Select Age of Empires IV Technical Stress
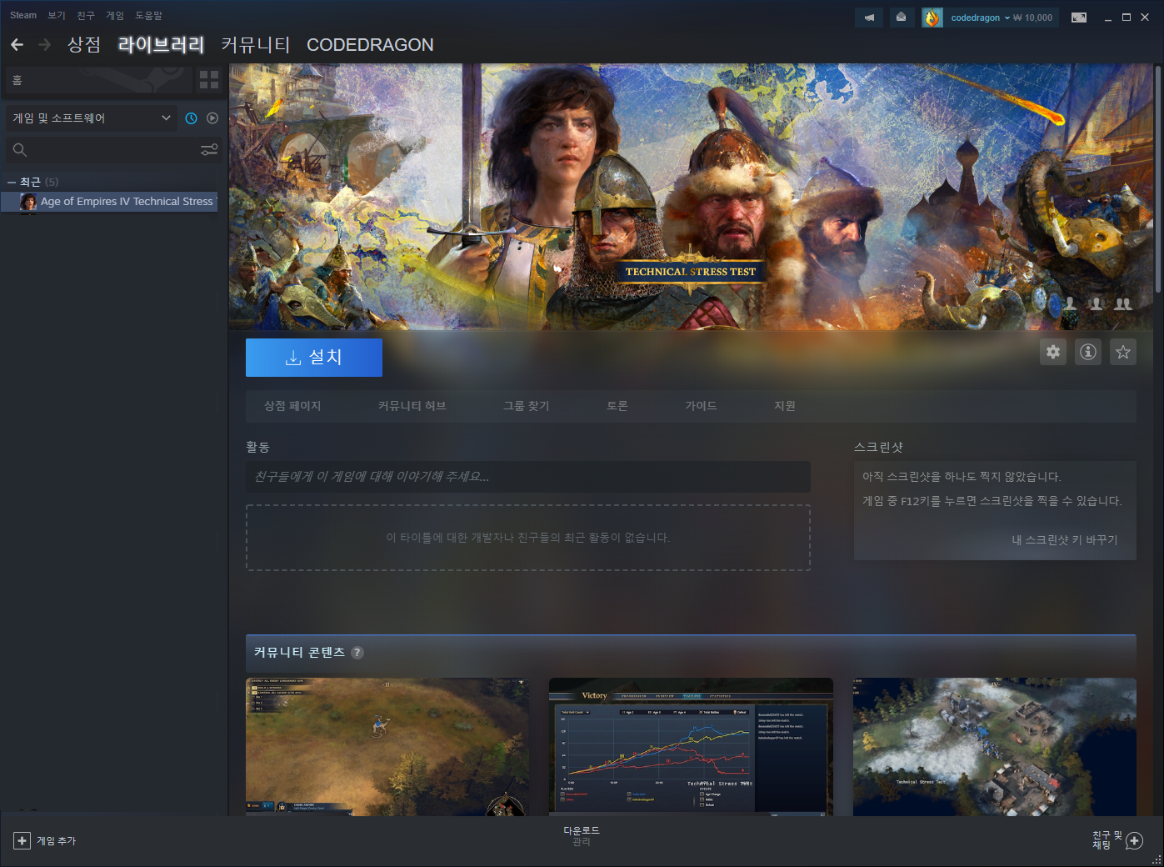 (x=109, y=202)
